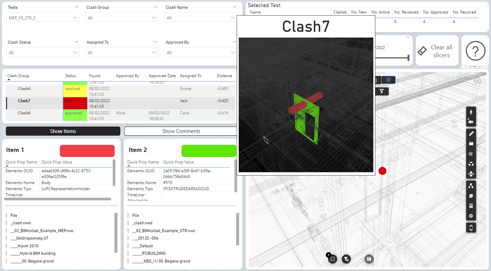Toggle the hatched ghosting icon in viewer
The width and height of the screenshot is (491, 271).
tap(389, 80)
